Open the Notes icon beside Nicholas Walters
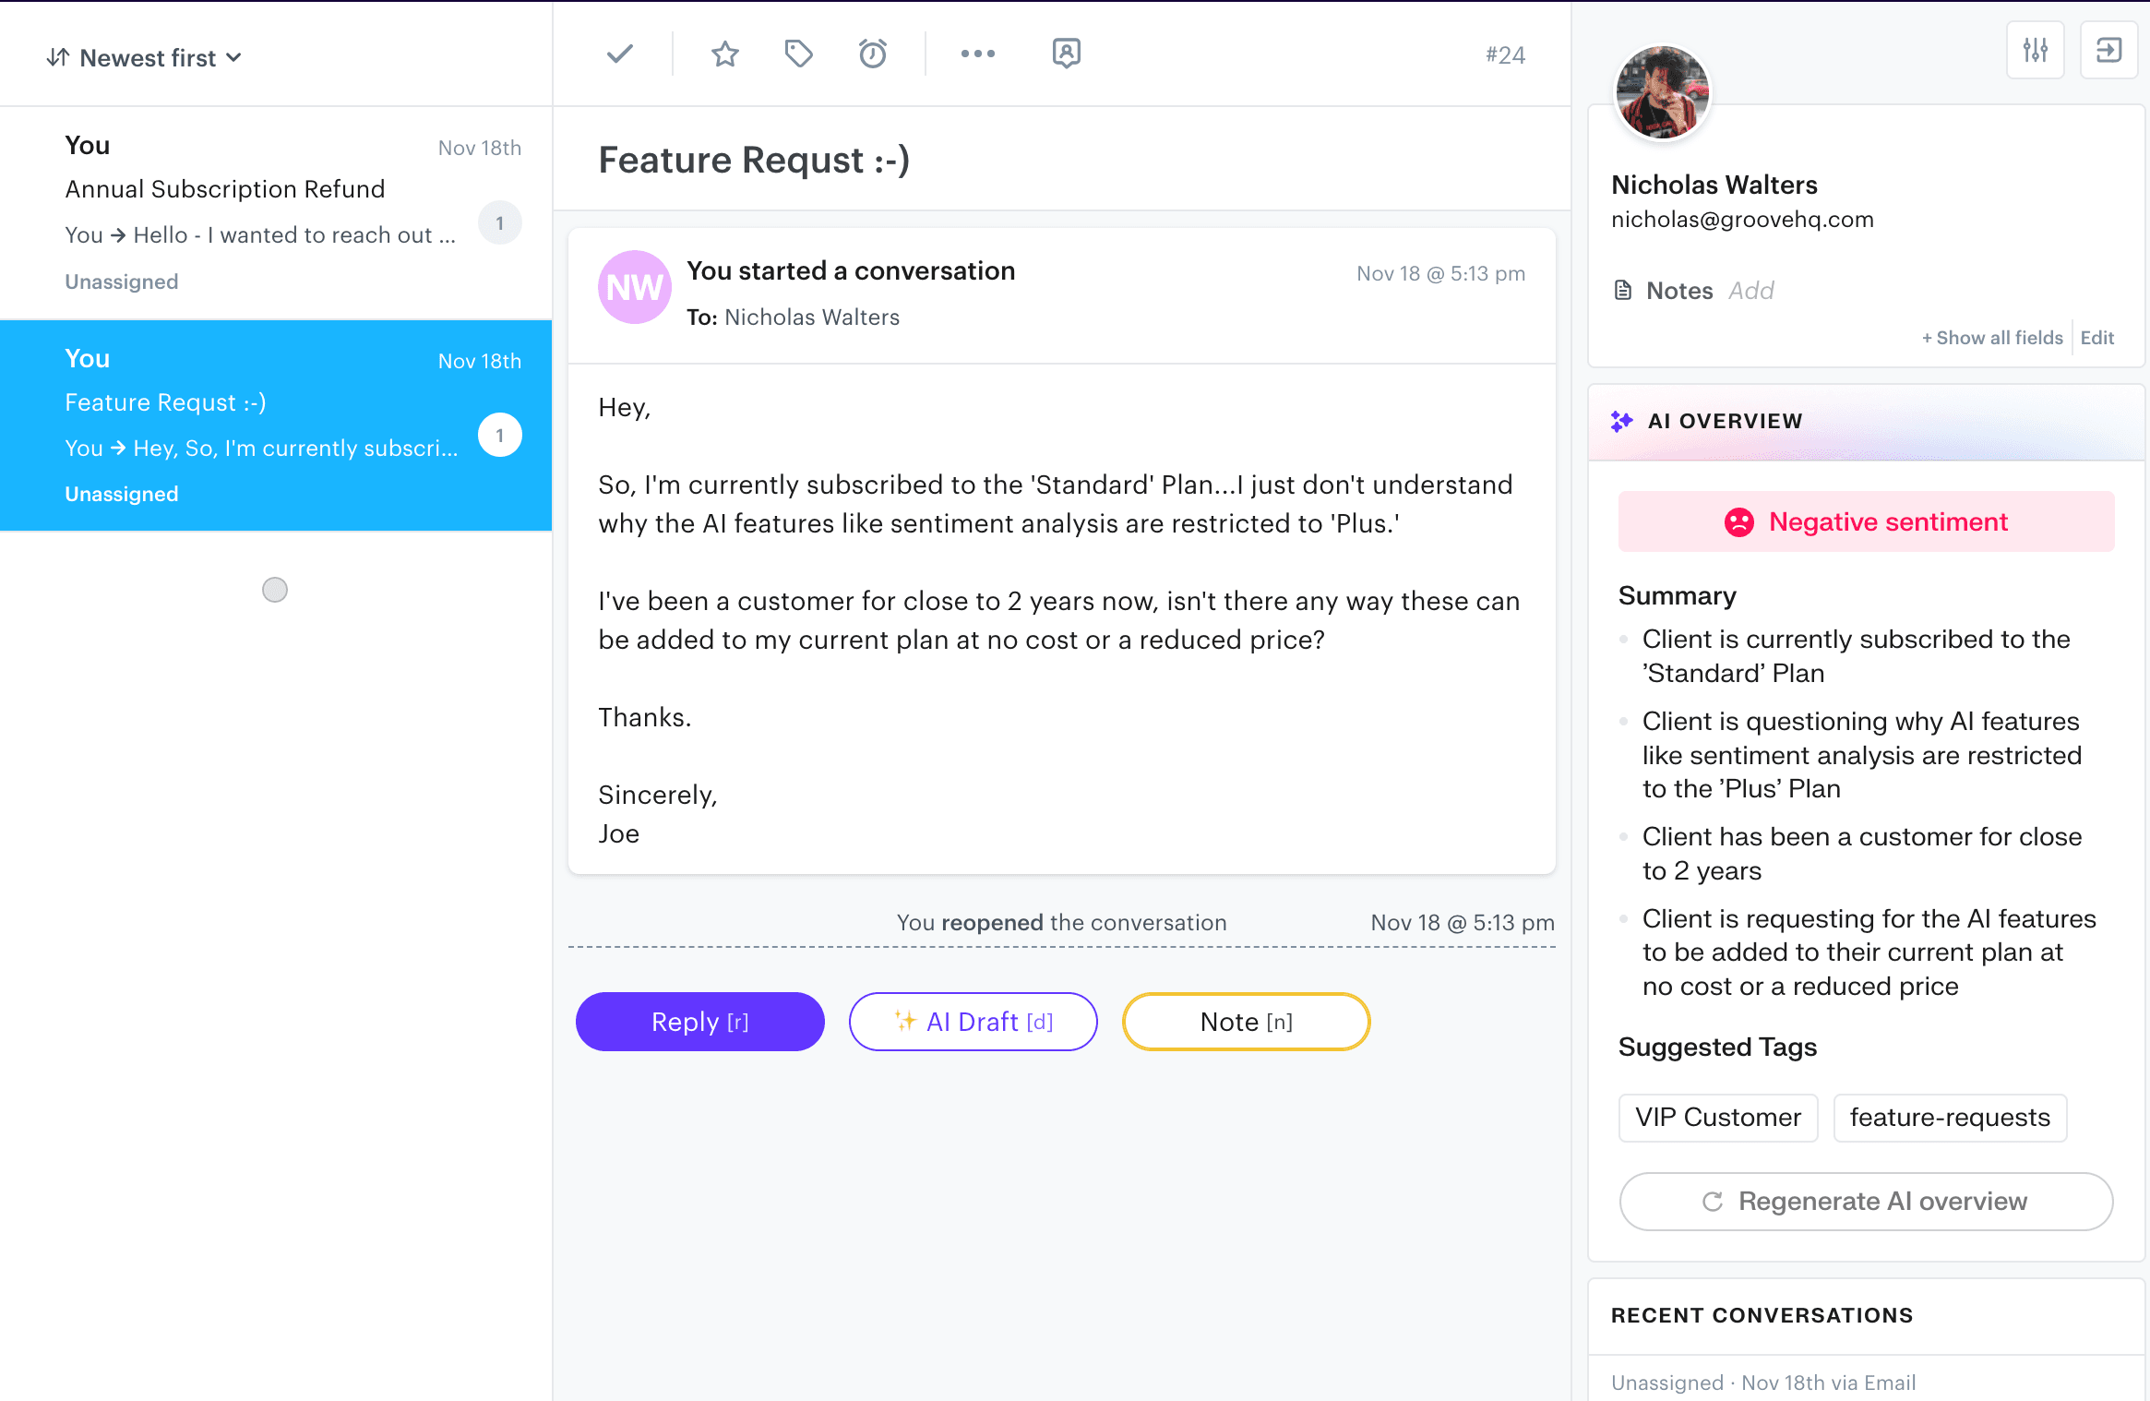This screenshot has width=2150, height=1401. click(1622, 290)
